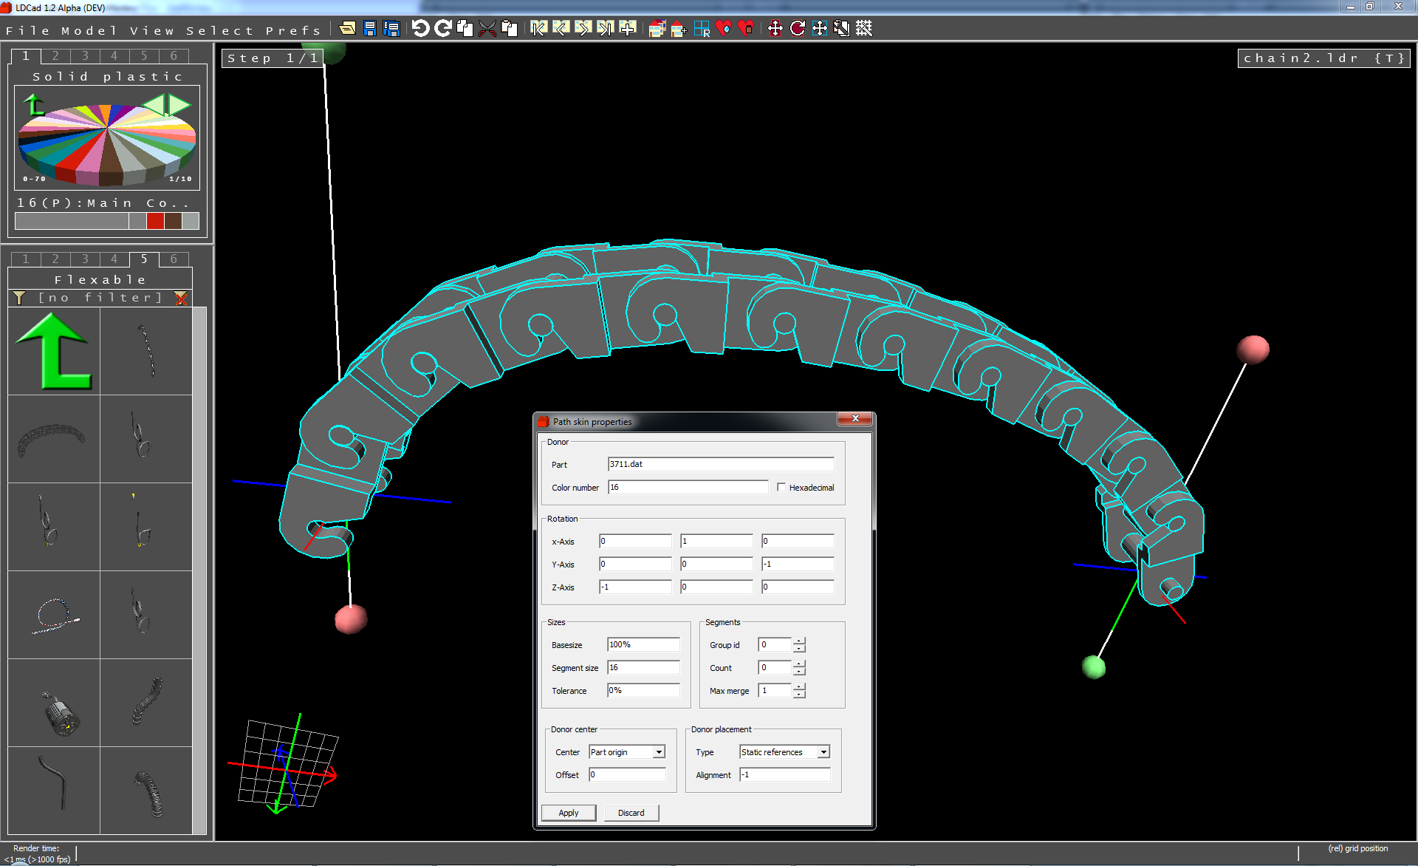
Task: Increase the Group id spinner value
Action: (799, 641)
